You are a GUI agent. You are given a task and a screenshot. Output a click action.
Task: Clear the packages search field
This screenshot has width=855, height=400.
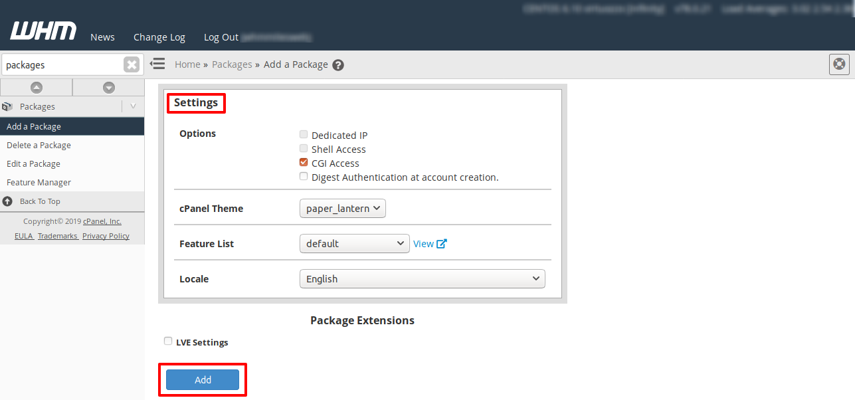pyautogui.click(x=132, y=64)
